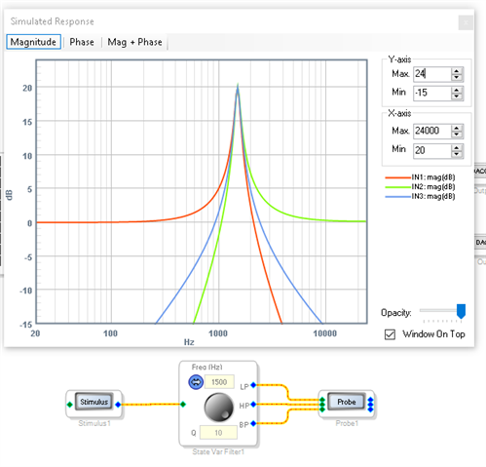This screenshot has width=486, height=467.
Task: Click the Y-axis Min input field
Action: coord(431,93)
